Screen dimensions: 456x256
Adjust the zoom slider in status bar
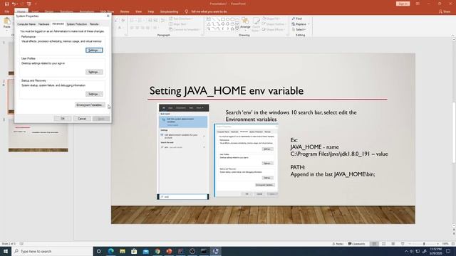(424, 244)
